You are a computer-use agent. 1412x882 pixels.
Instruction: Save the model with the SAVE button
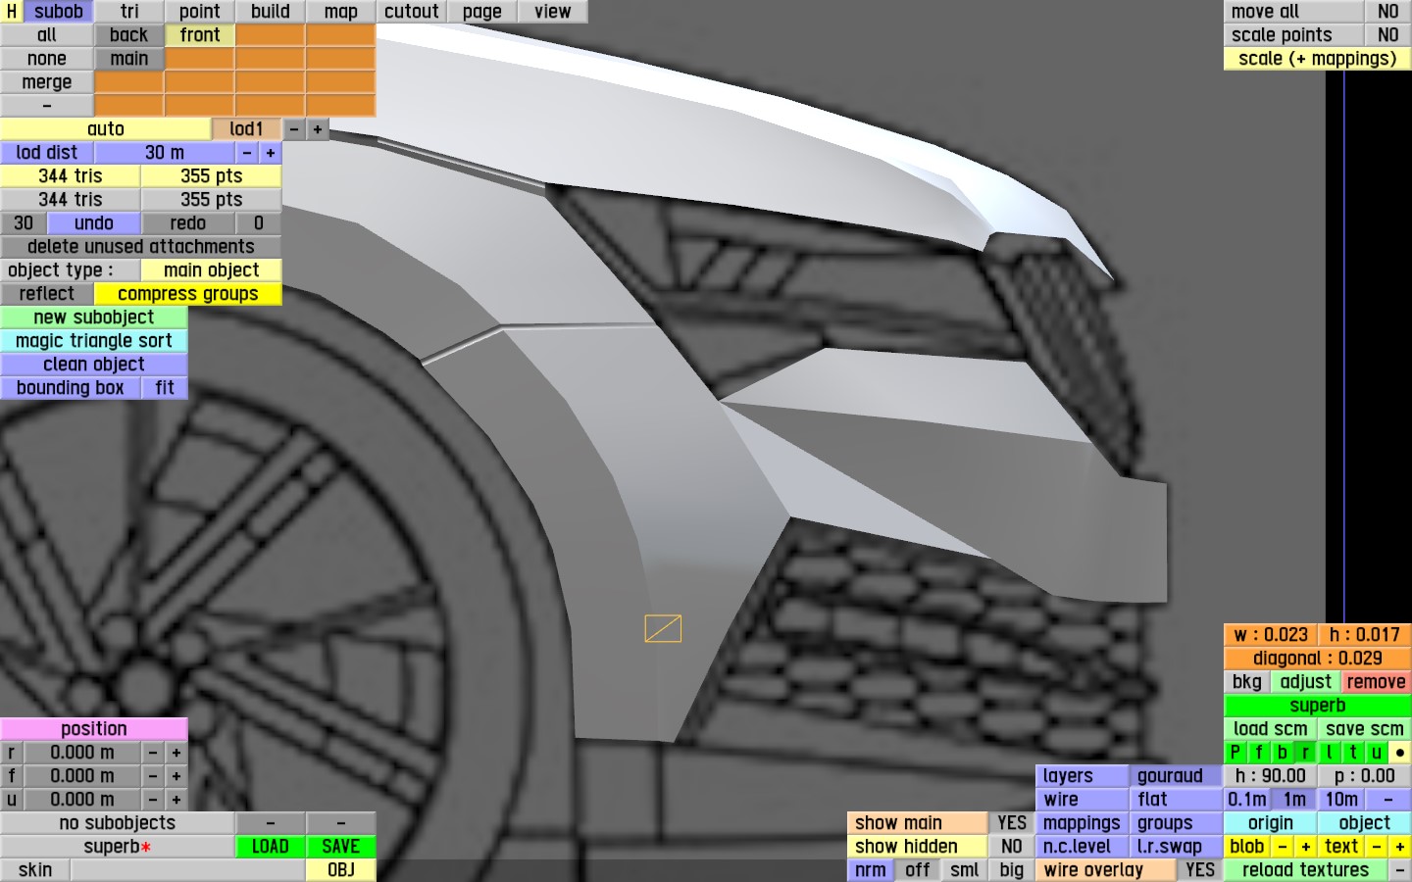click(341, 847)
